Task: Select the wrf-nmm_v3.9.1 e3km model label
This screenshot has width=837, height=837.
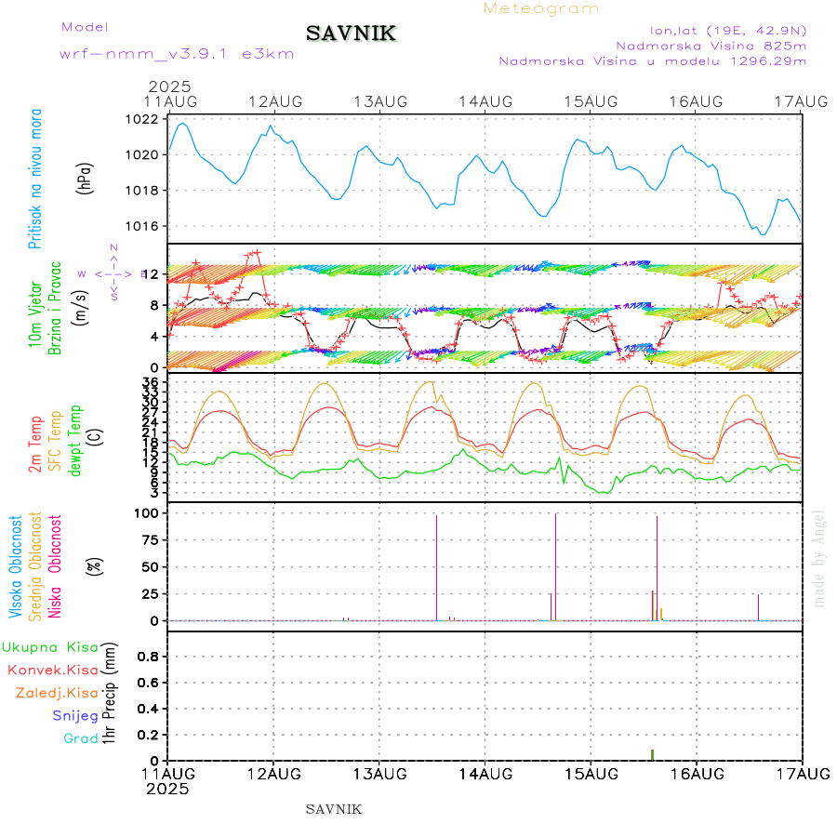Action: pos(177,54)
